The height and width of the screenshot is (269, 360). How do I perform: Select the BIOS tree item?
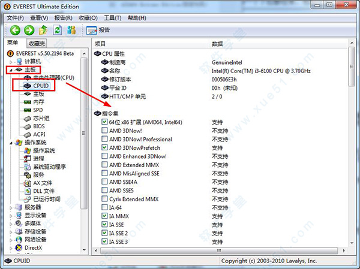(34, 126)
